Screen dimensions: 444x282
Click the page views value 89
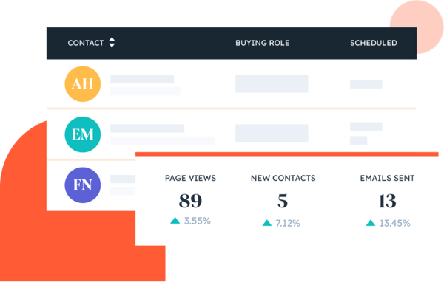[x=190, y=201]
